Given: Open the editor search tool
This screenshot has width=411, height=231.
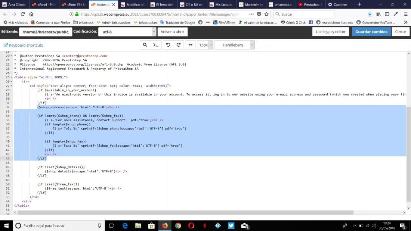Looking at the screenshot, I should pos(145,45).
